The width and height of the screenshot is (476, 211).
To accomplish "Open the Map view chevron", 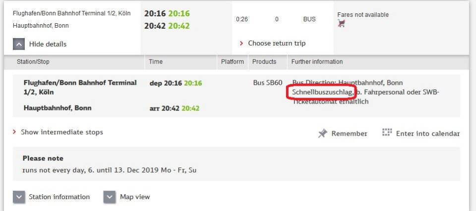I will (110, 197).
